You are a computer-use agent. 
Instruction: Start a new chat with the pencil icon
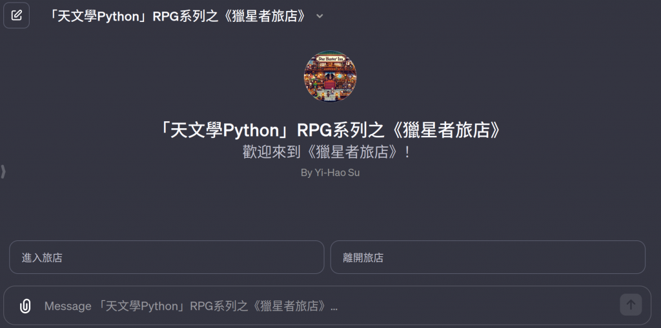16,15
